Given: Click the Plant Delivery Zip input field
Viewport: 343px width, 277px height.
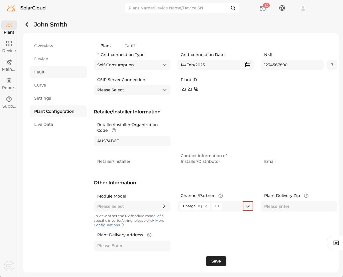Looking at the screenshot, I should coord(299,206).
